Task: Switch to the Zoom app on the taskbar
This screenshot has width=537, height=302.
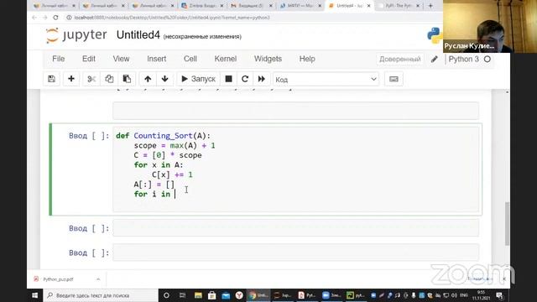Action: point(331,295)
